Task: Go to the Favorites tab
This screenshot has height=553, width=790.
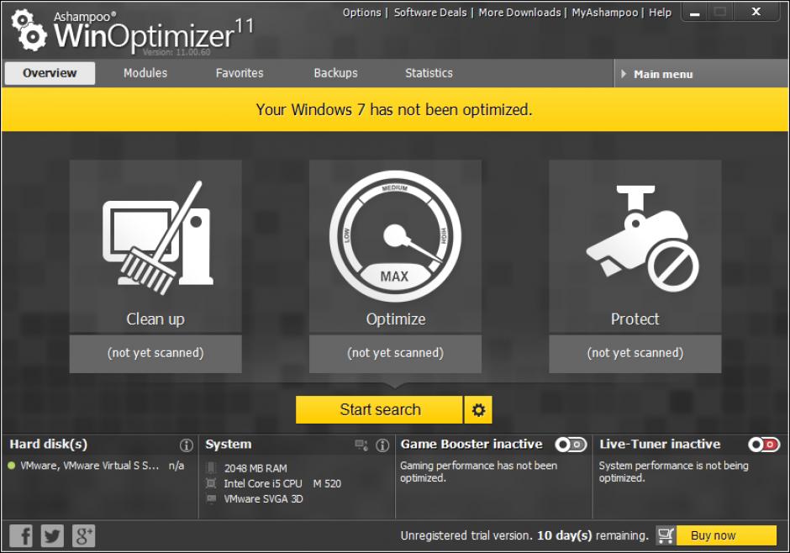Action: pos(240,73)
